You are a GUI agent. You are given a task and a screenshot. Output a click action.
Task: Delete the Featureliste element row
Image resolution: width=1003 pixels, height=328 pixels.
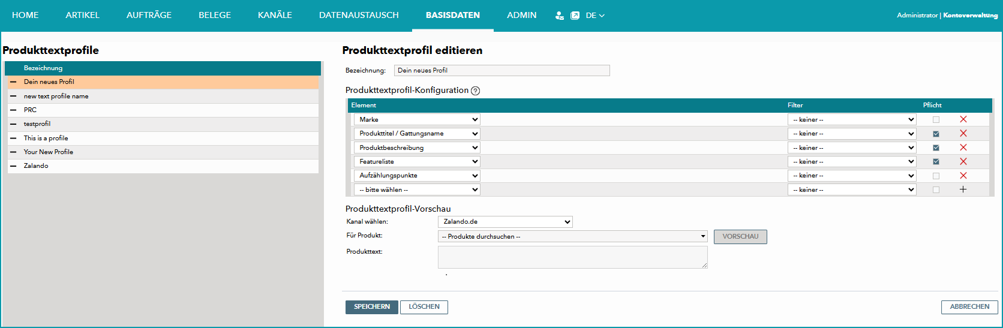(963, 161)
